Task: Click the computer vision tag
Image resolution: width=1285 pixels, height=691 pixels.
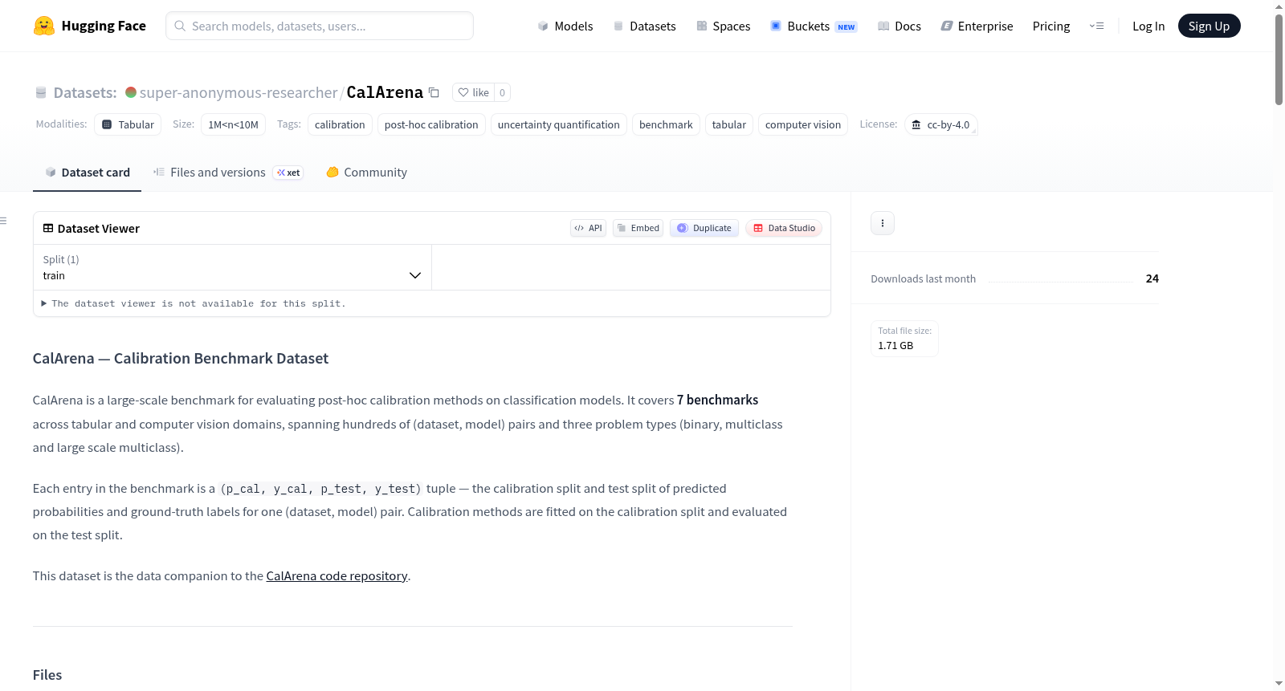Action: click(803, 124)
